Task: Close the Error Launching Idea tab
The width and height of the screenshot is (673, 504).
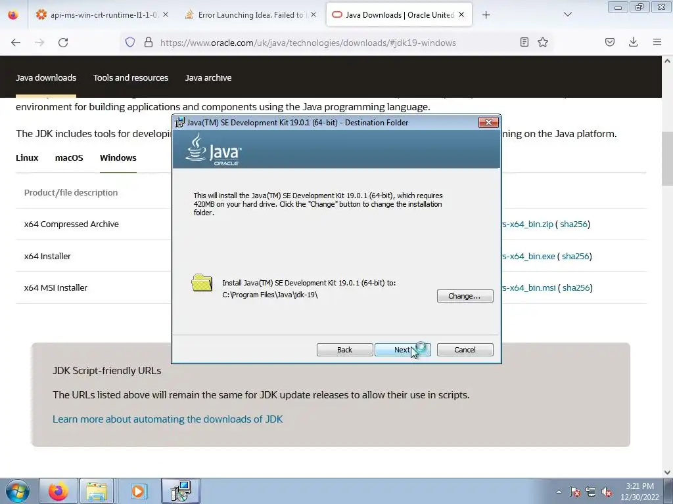Action: [x=313, y=14]
